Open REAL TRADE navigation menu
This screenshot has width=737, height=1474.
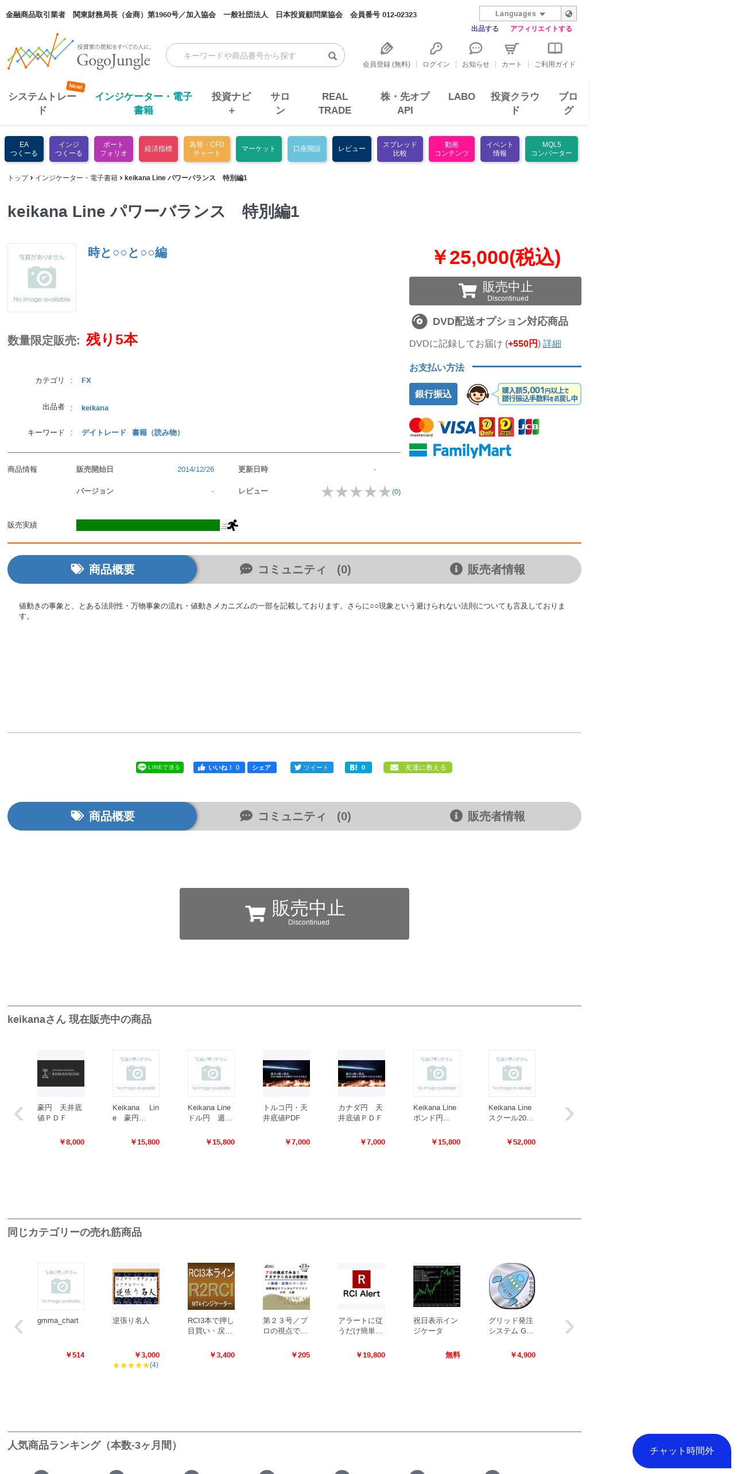(x=335, y=103)
